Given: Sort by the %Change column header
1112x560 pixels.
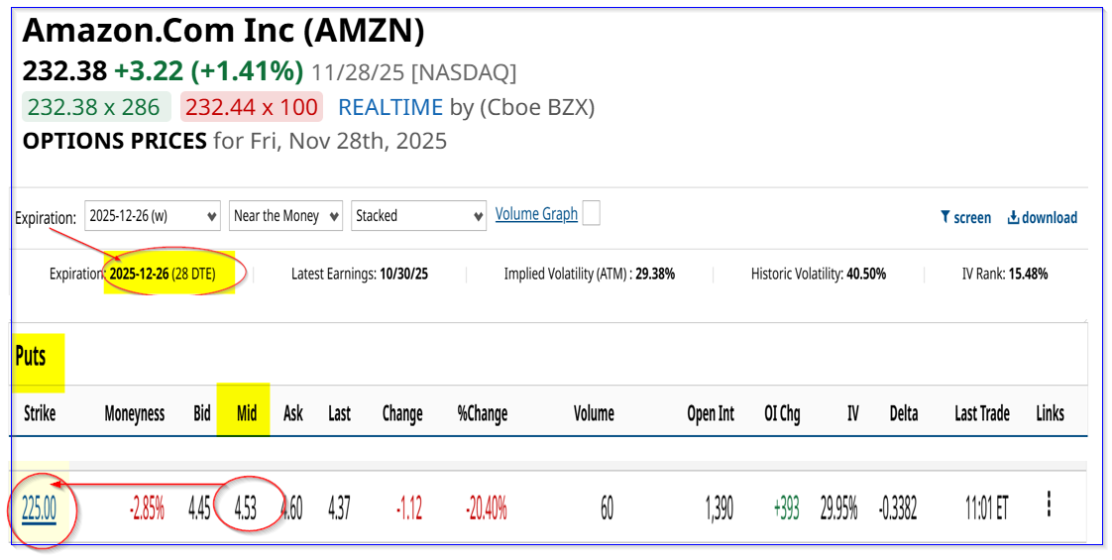Looking at the screenshot, I should [x=482, y=413].
